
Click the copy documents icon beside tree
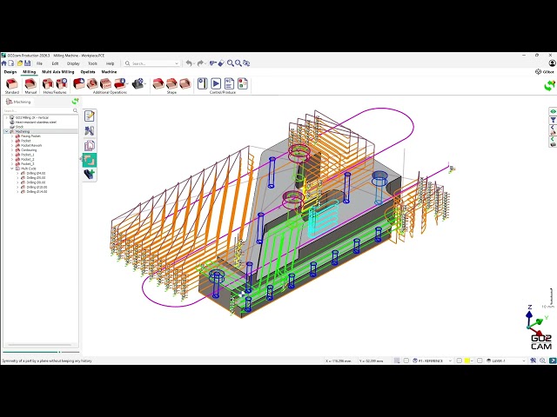(89, 146)
